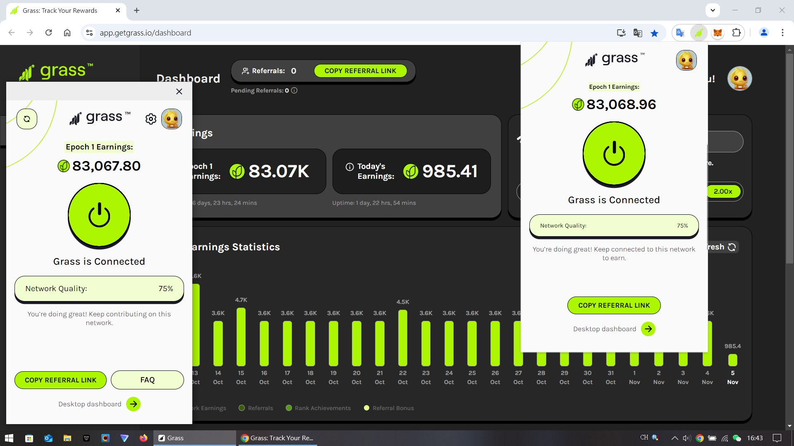Toggle Referrals legend in chart
Screen dimensions: 794x446
pyautogui.click(x=256, y=408)
